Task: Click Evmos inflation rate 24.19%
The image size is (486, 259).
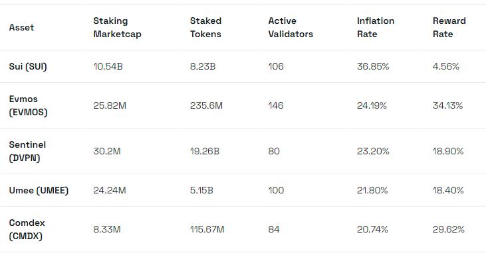Action: click(372, 105)
